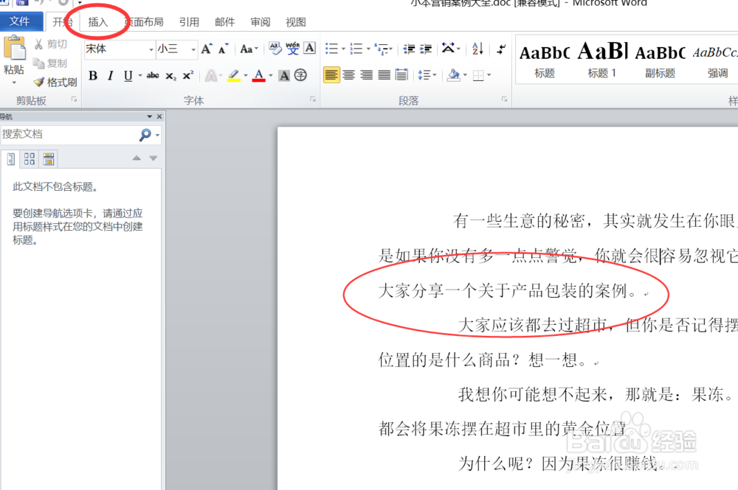Image resolution: width=738 pixels, height=490 pixels.
Task: Open the 小三 font size dropdown
Action: [193, 49]
